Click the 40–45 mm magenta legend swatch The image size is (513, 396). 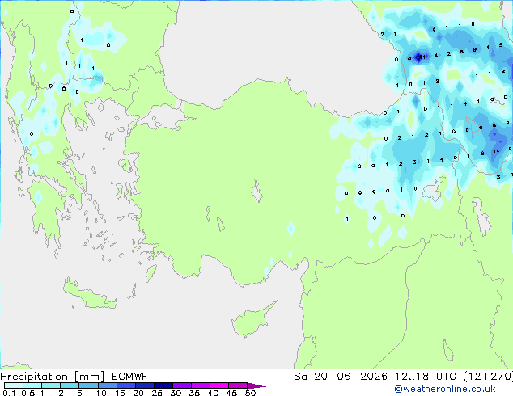click(x=219, y=385)
